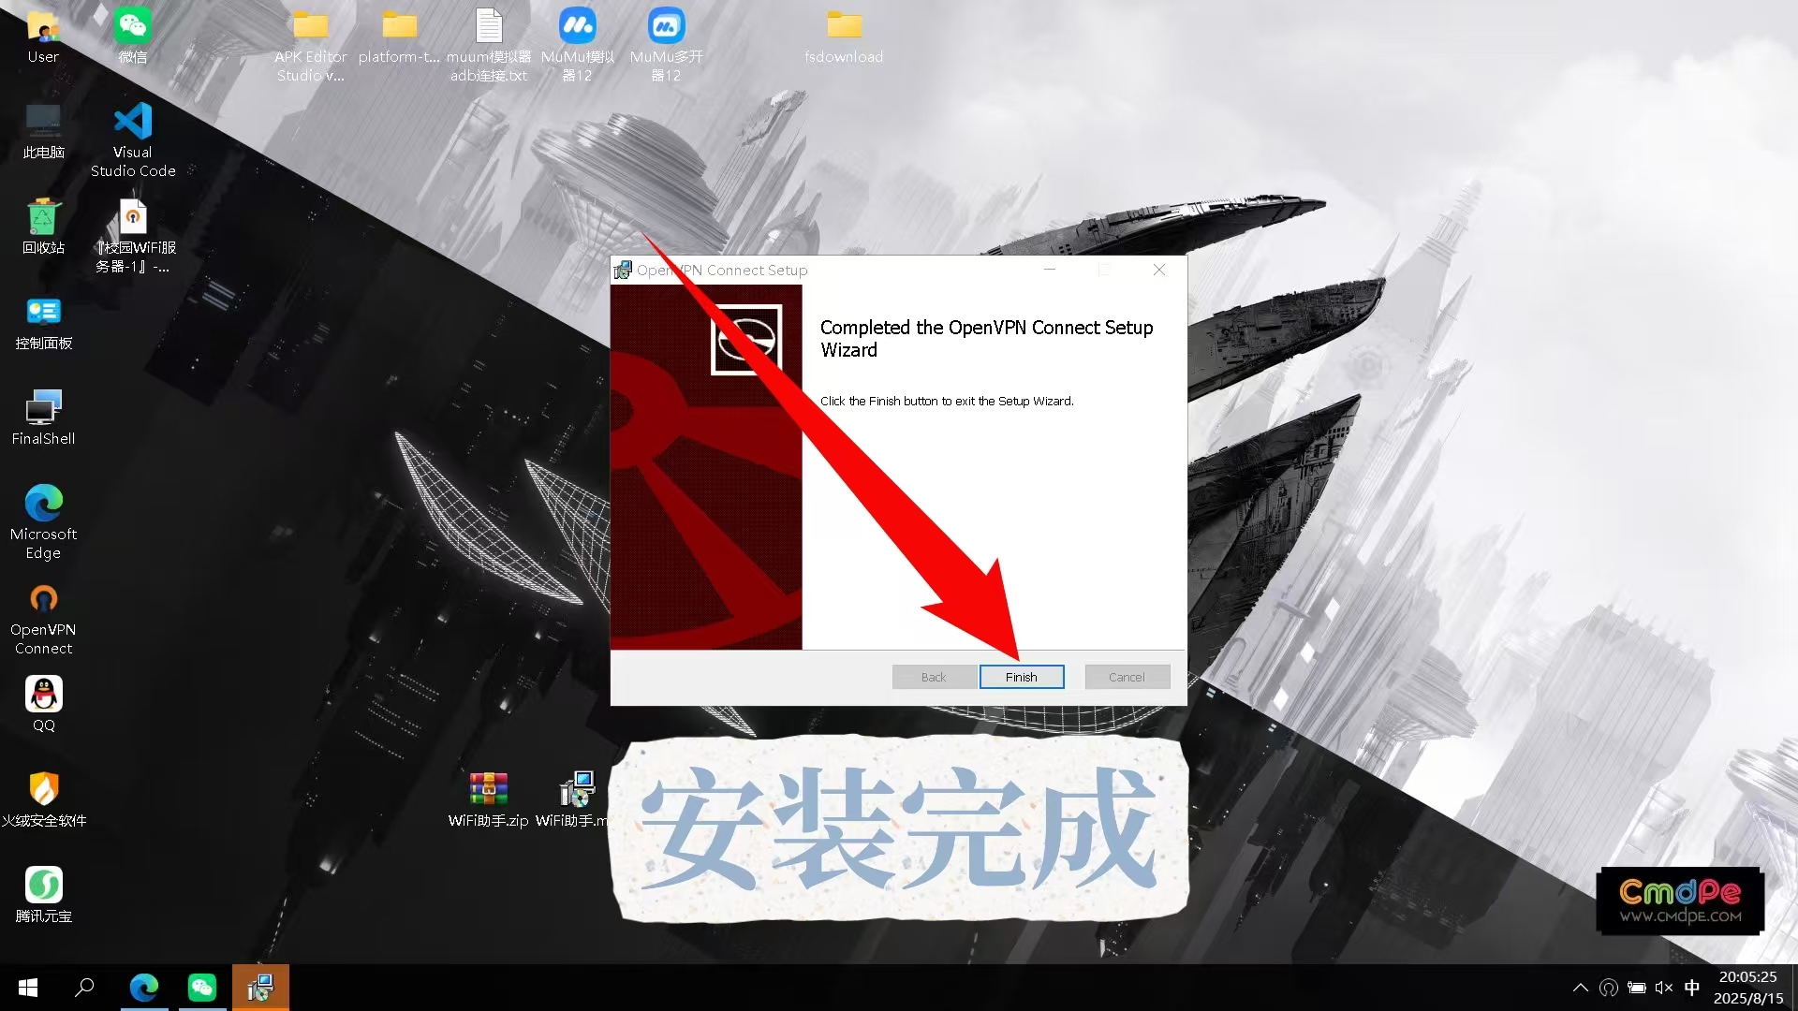
Task: Select the 腾讯元宝 desktop icon
Action: click(x=43, y=896)
